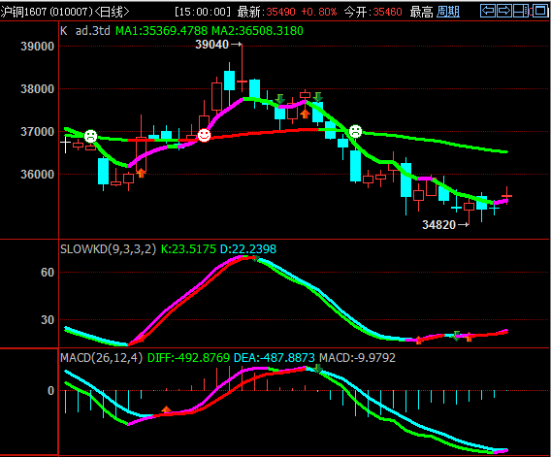The width and height of the screenshot is (551, 457).
Task: Click the second green down arrow near 38000
Action: coord(317,97)
